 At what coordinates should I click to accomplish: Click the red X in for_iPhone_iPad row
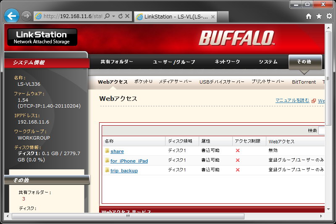pyautogui.click(x=237, y=161)
